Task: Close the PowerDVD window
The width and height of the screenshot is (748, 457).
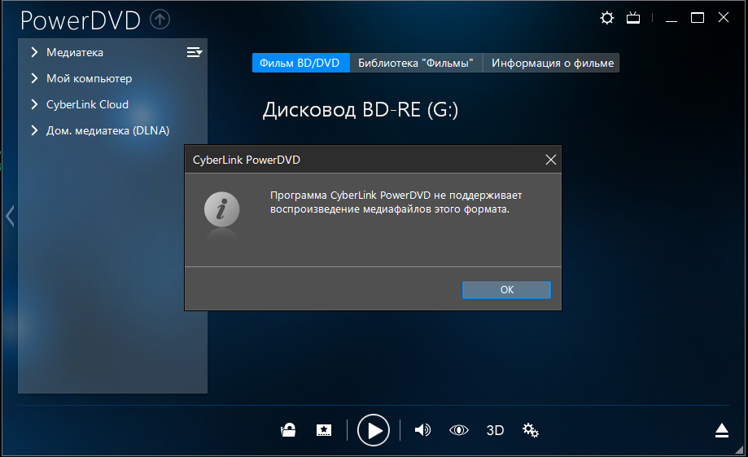Action: coord(724,18)
